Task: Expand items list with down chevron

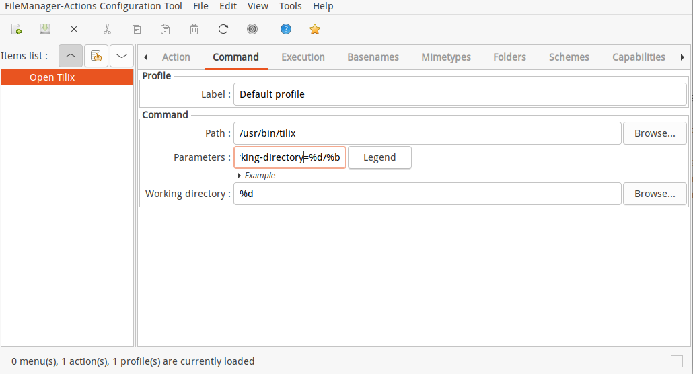Action: coord(122,56)
